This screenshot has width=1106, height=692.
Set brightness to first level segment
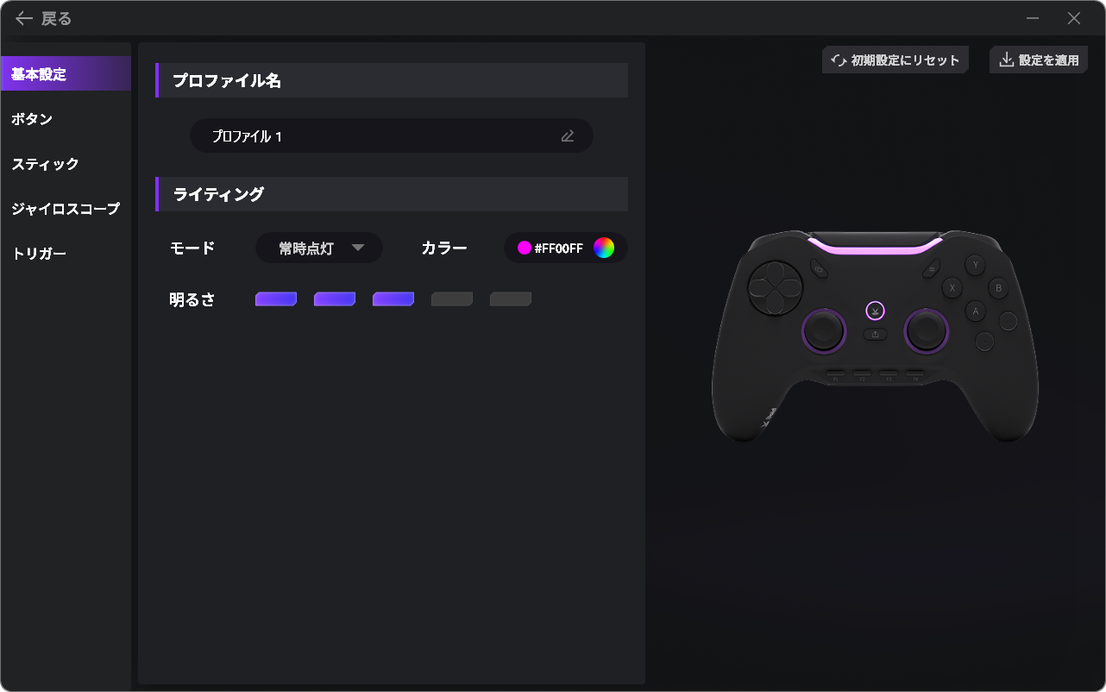tap(276, 299)
